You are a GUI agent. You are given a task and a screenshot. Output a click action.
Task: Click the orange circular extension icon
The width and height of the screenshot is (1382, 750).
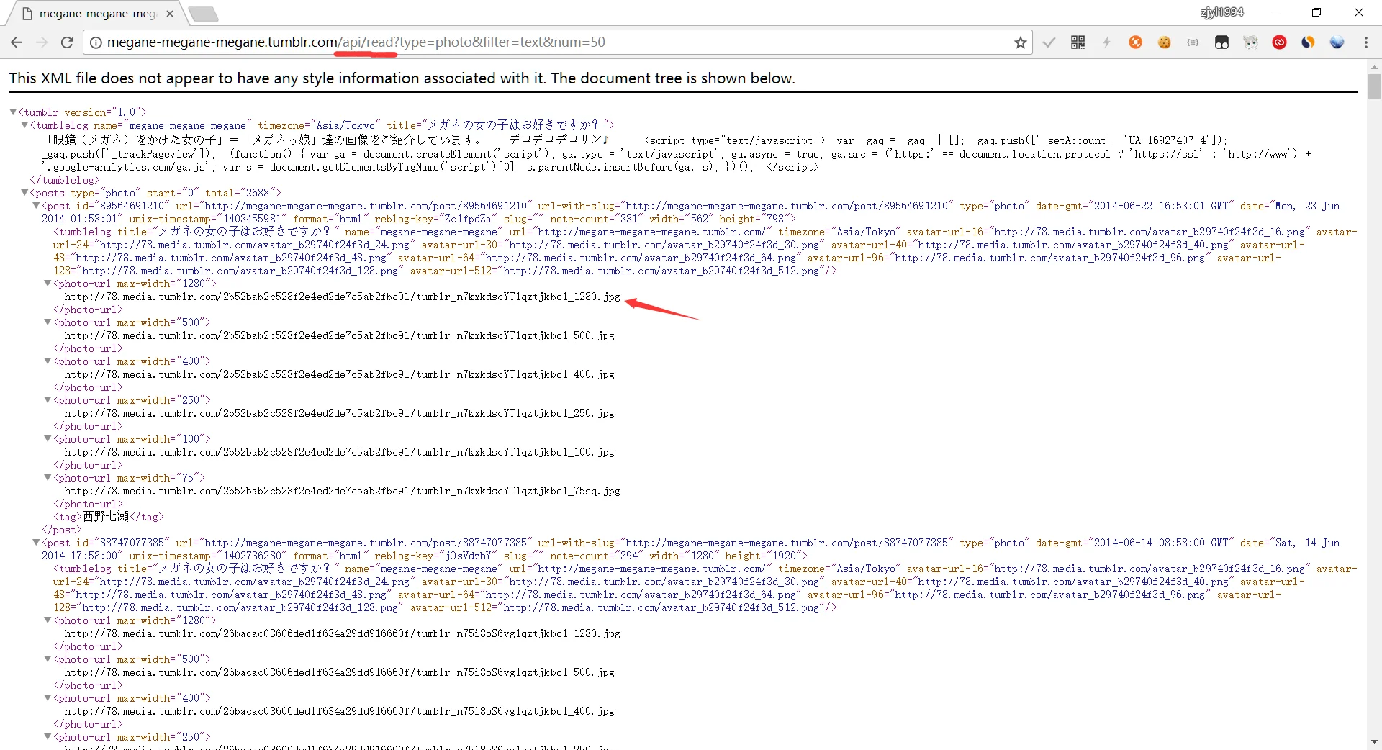[x=1135, y=42]
